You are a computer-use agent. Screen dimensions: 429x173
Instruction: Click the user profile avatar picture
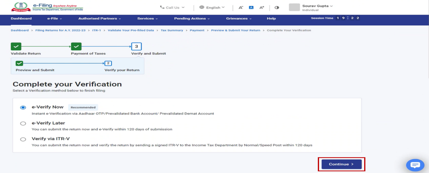tap(294, 7)
